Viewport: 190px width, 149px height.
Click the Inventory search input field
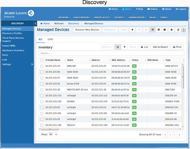pos(110,53)
